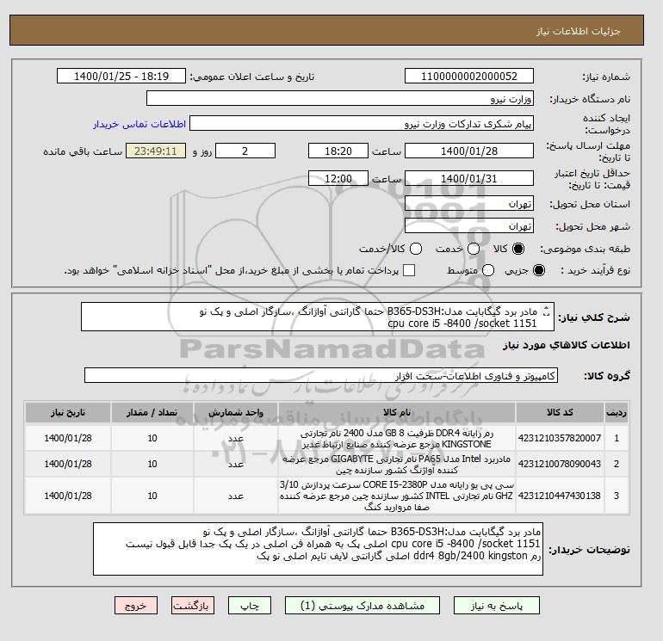This screenshot has width=663, height=641.
Task: Click the price validity date 1400/01/31 field
Action: (x=469, y=178)
